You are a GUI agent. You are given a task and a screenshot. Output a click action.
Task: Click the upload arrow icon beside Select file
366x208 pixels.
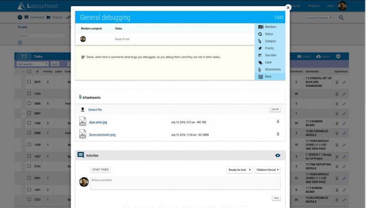(82, 109)
